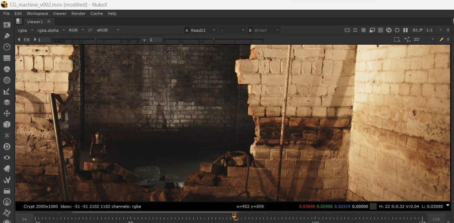The width and height of the screenshot is (454, 223).
Task: Open the File menu
Action: [6, 14]
